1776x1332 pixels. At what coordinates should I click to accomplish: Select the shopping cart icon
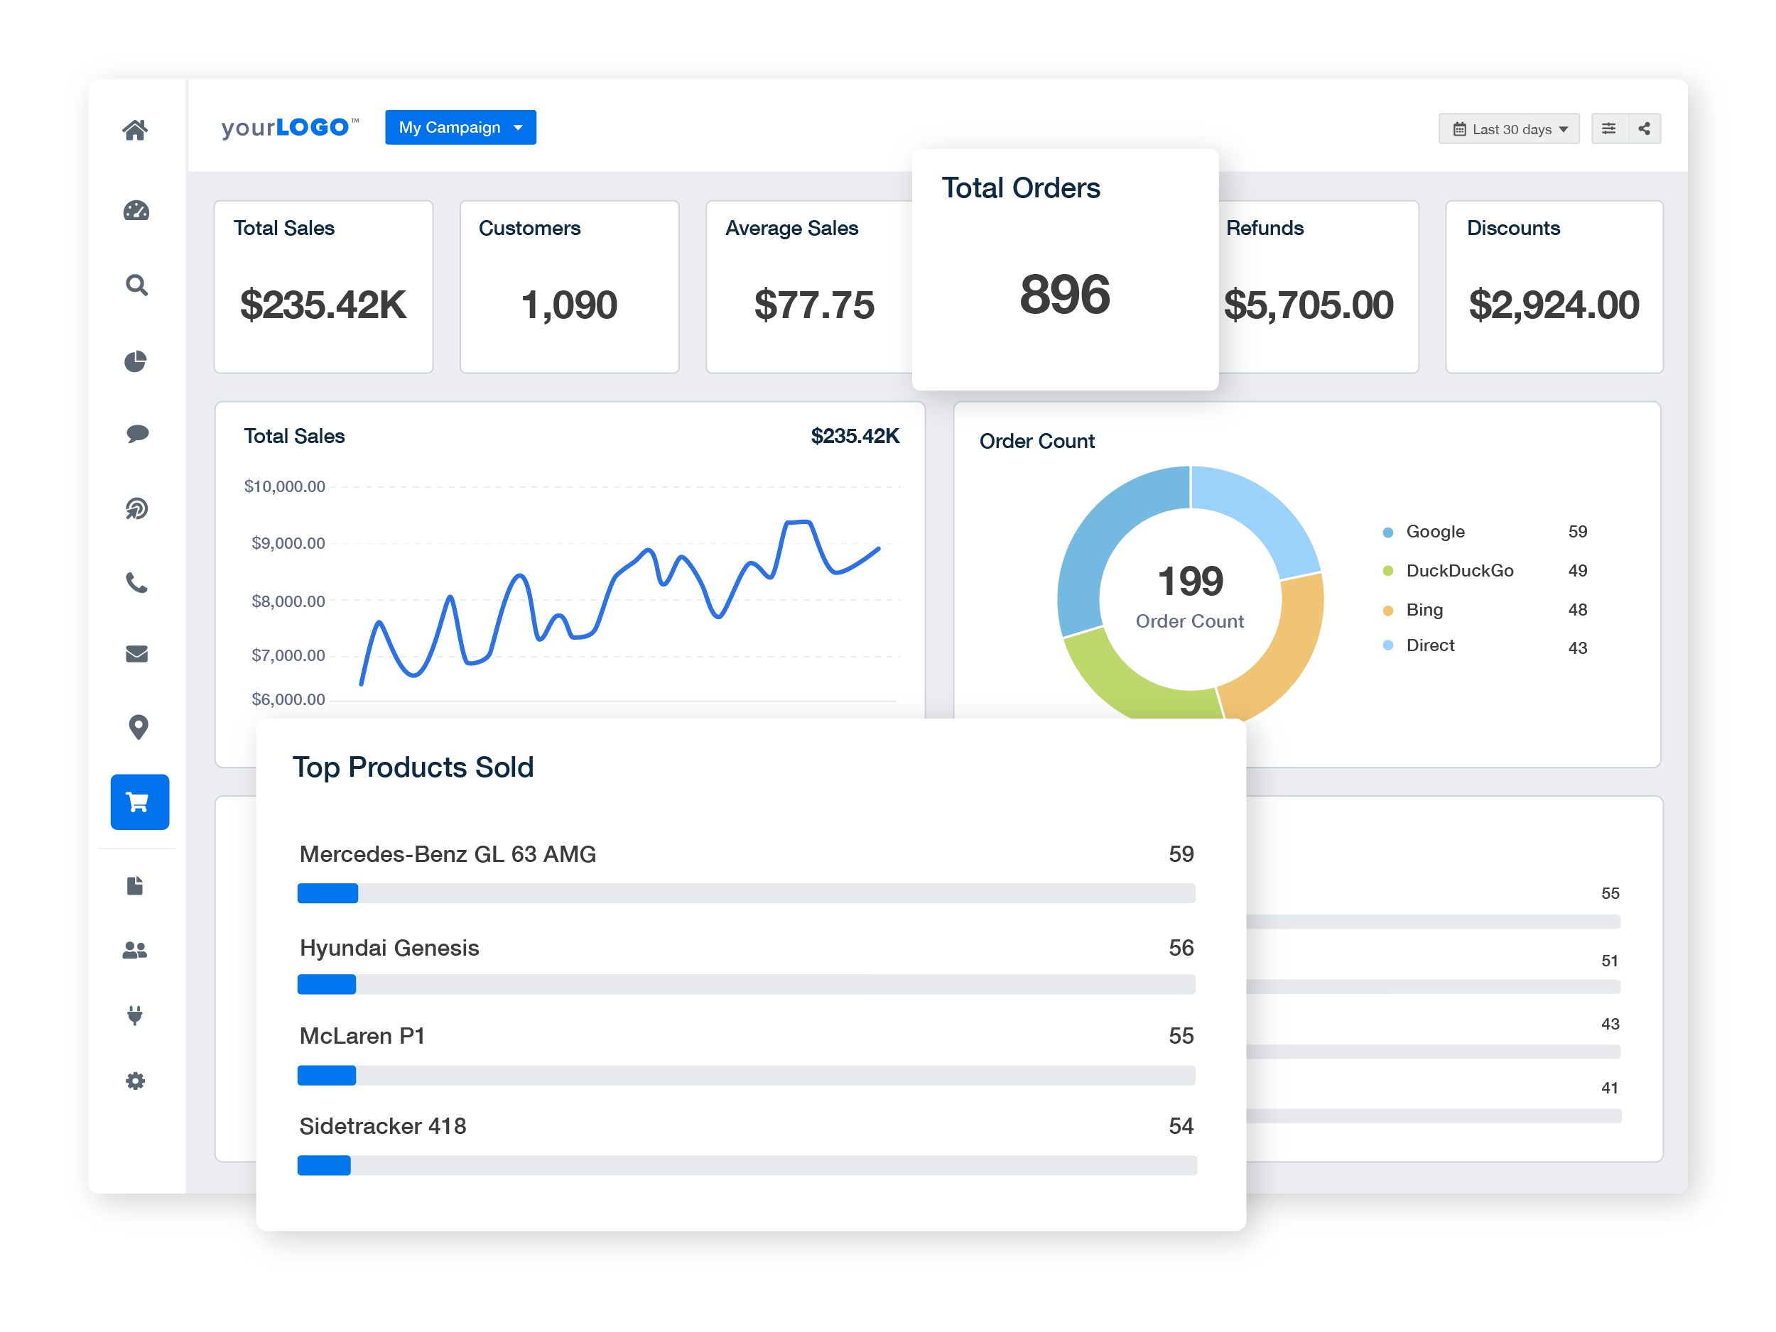tap(137, 801)
